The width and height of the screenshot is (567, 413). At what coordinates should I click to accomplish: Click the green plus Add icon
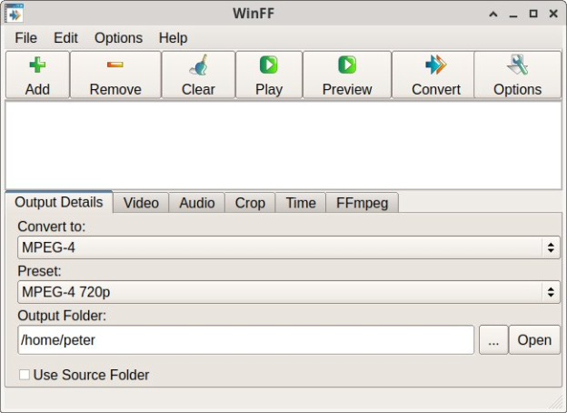click(x=37, y=65)
